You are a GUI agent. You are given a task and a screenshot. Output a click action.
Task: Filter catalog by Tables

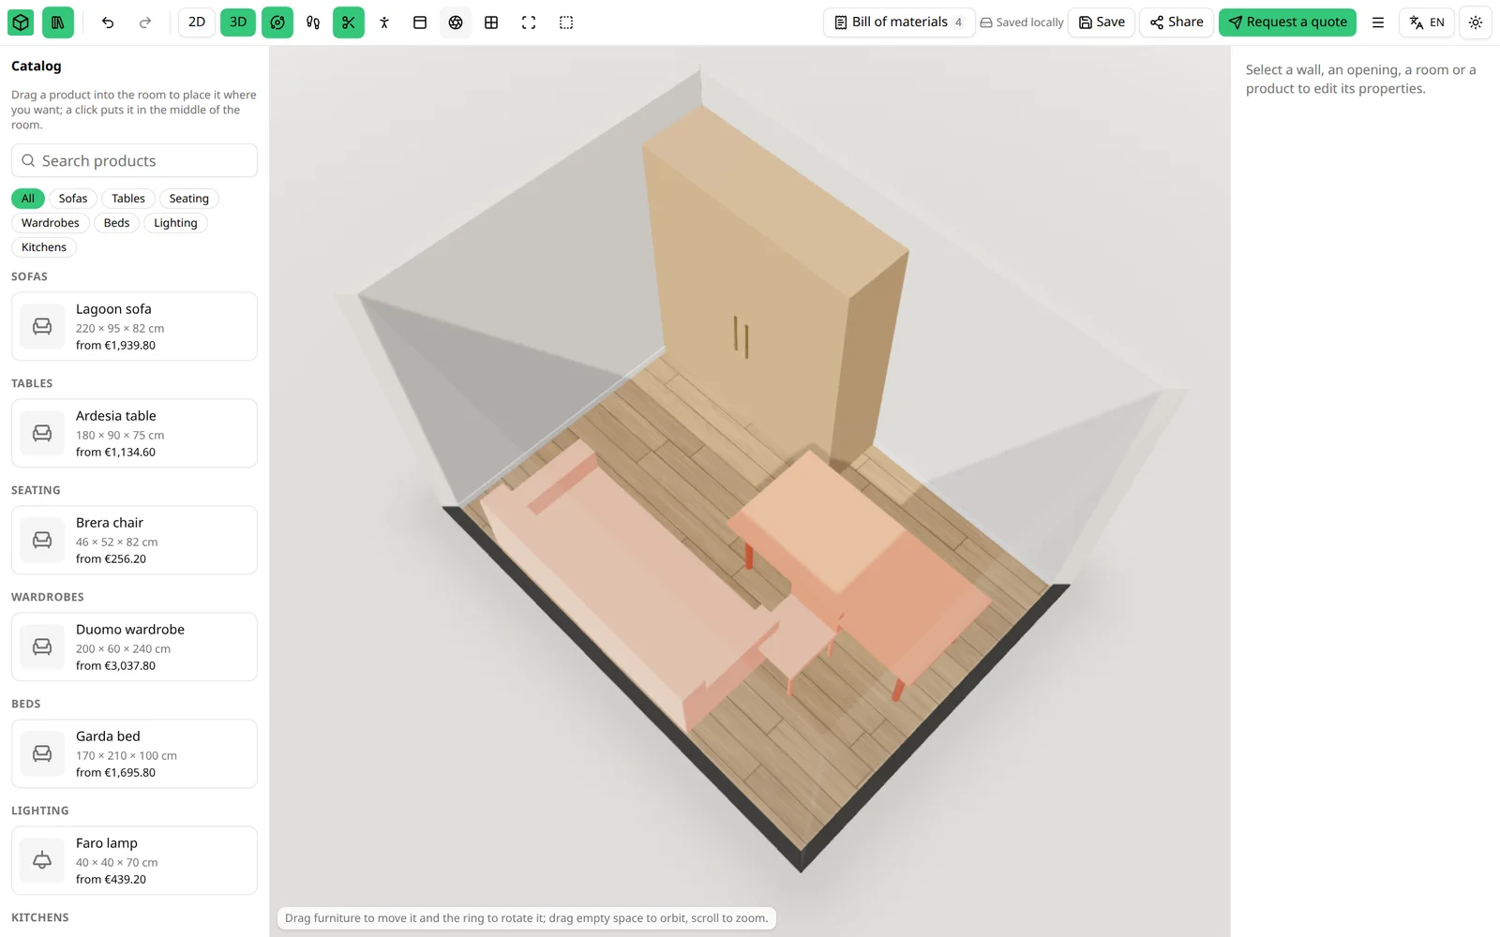click(128, 199)
